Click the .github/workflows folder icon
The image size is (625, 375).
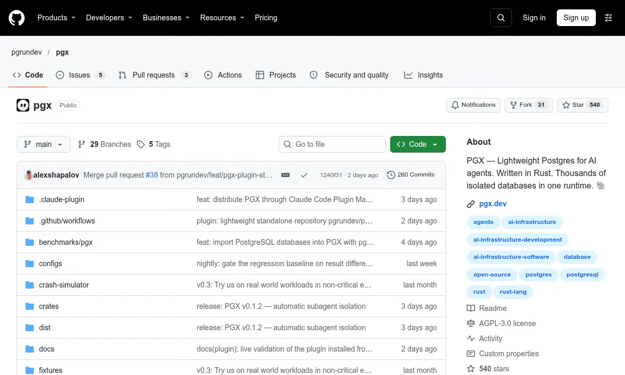[x=30, y=221]
